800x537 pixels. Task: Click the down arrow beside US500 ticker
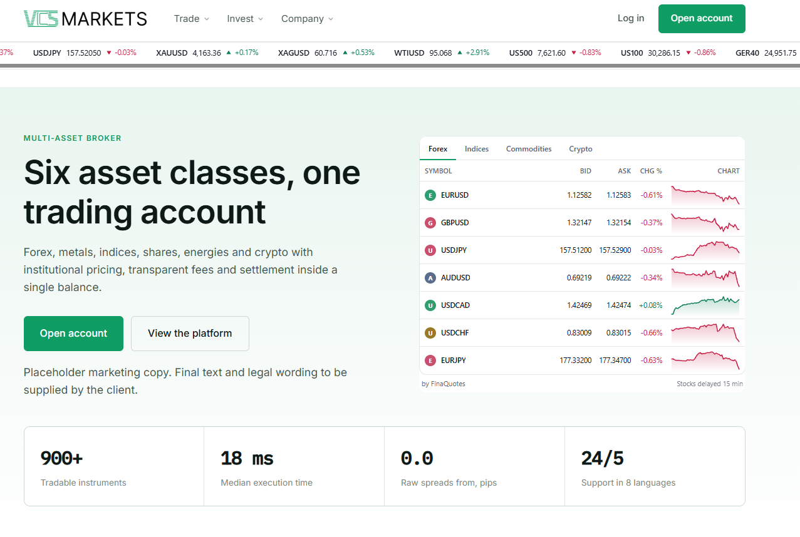coord(573,53)
